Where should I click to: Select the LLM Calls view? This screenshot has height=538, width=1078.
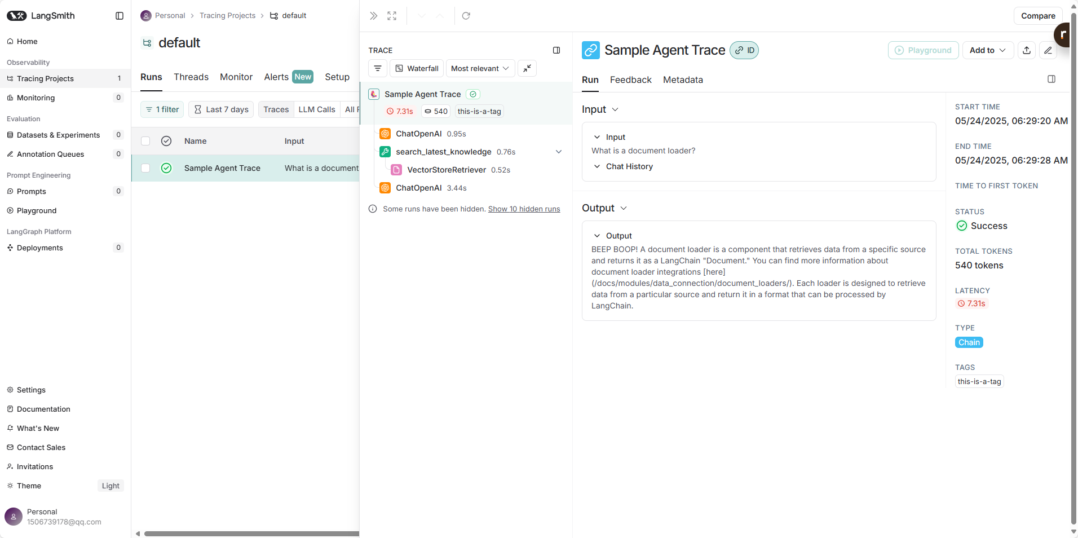[317, 109]
